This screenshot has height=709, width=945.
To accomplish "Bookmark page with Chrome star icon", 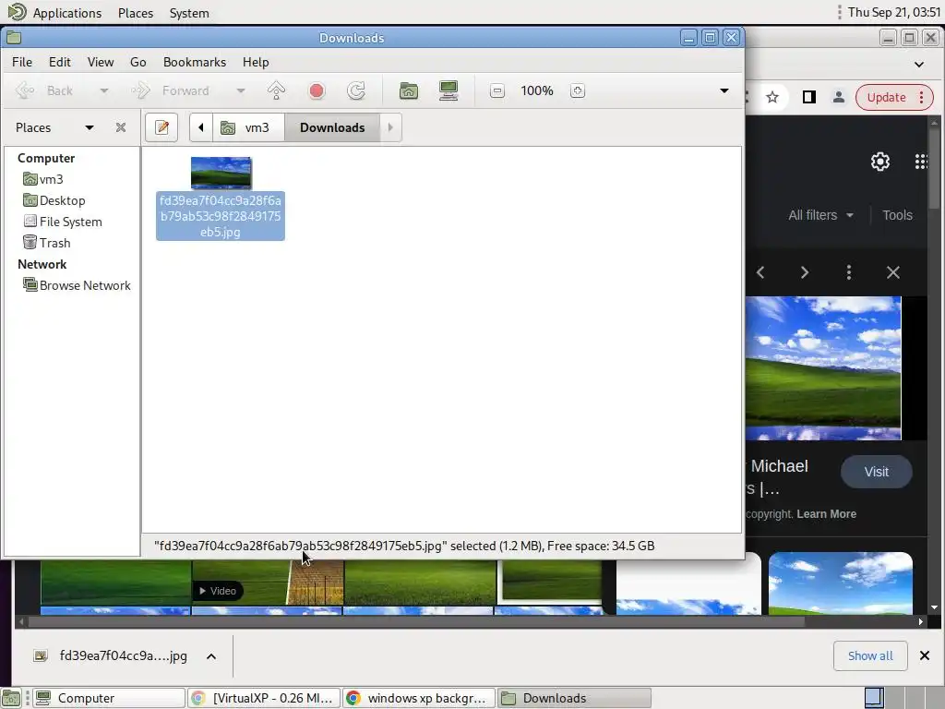I will pyautogui.click(x=772, y=97).
